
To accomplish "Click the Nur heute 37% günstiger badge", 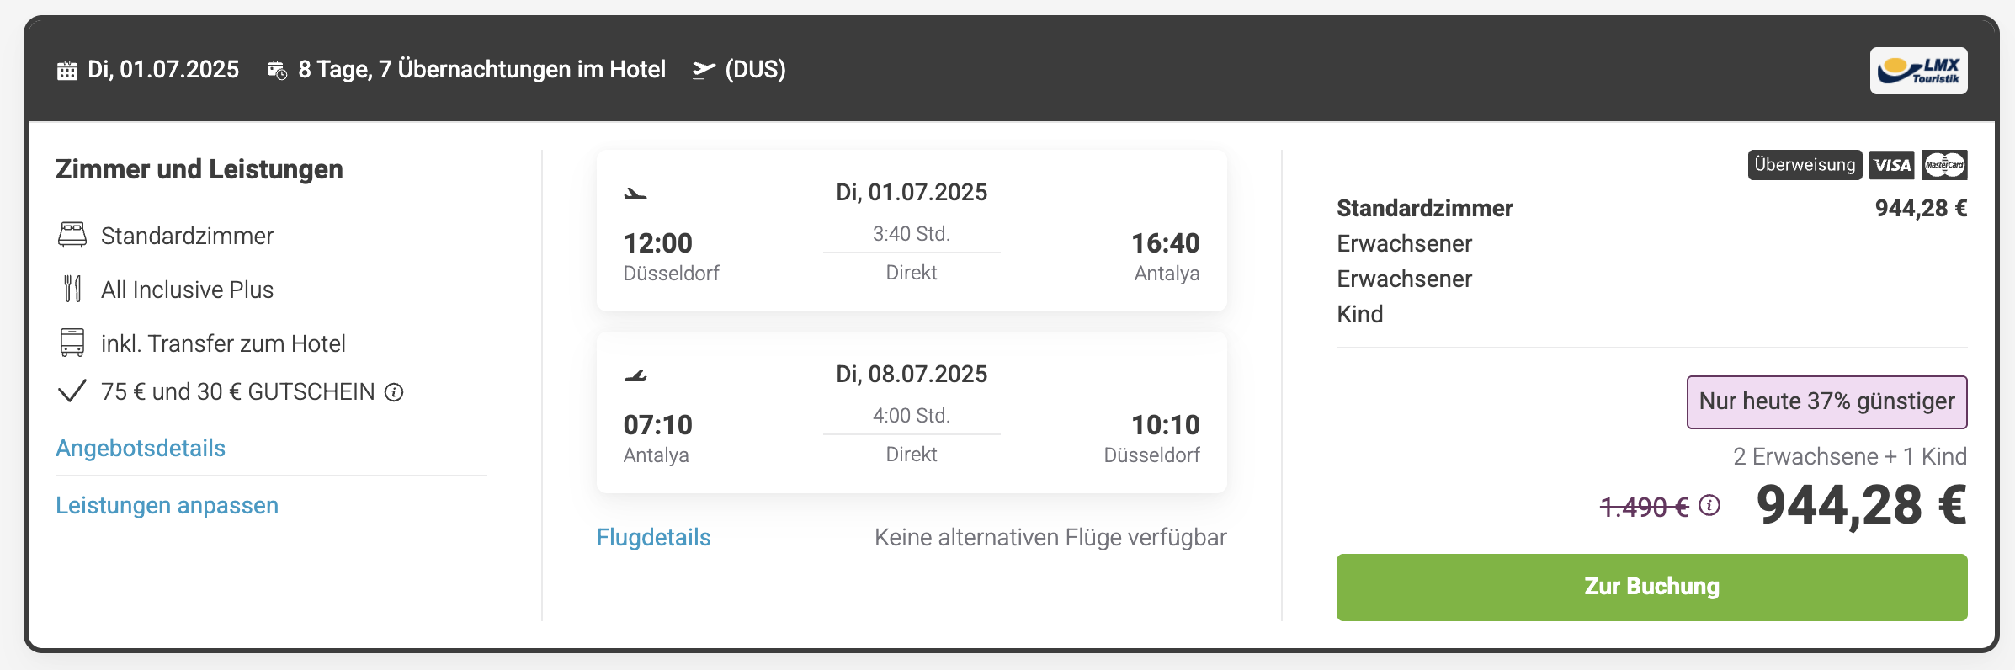I will tap(1826, 401).
